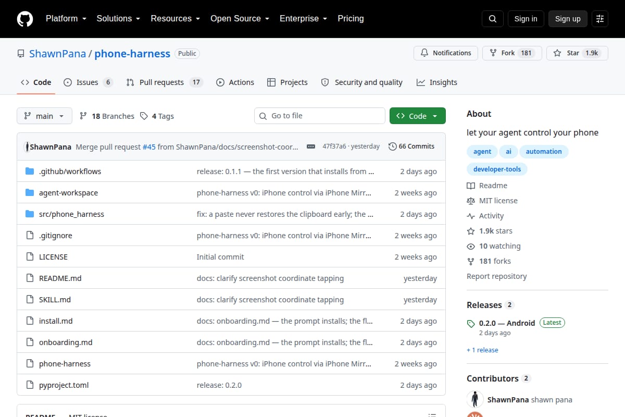
Task: Click the history clock icon by 66 Commits
Action: tap(392, 146)
